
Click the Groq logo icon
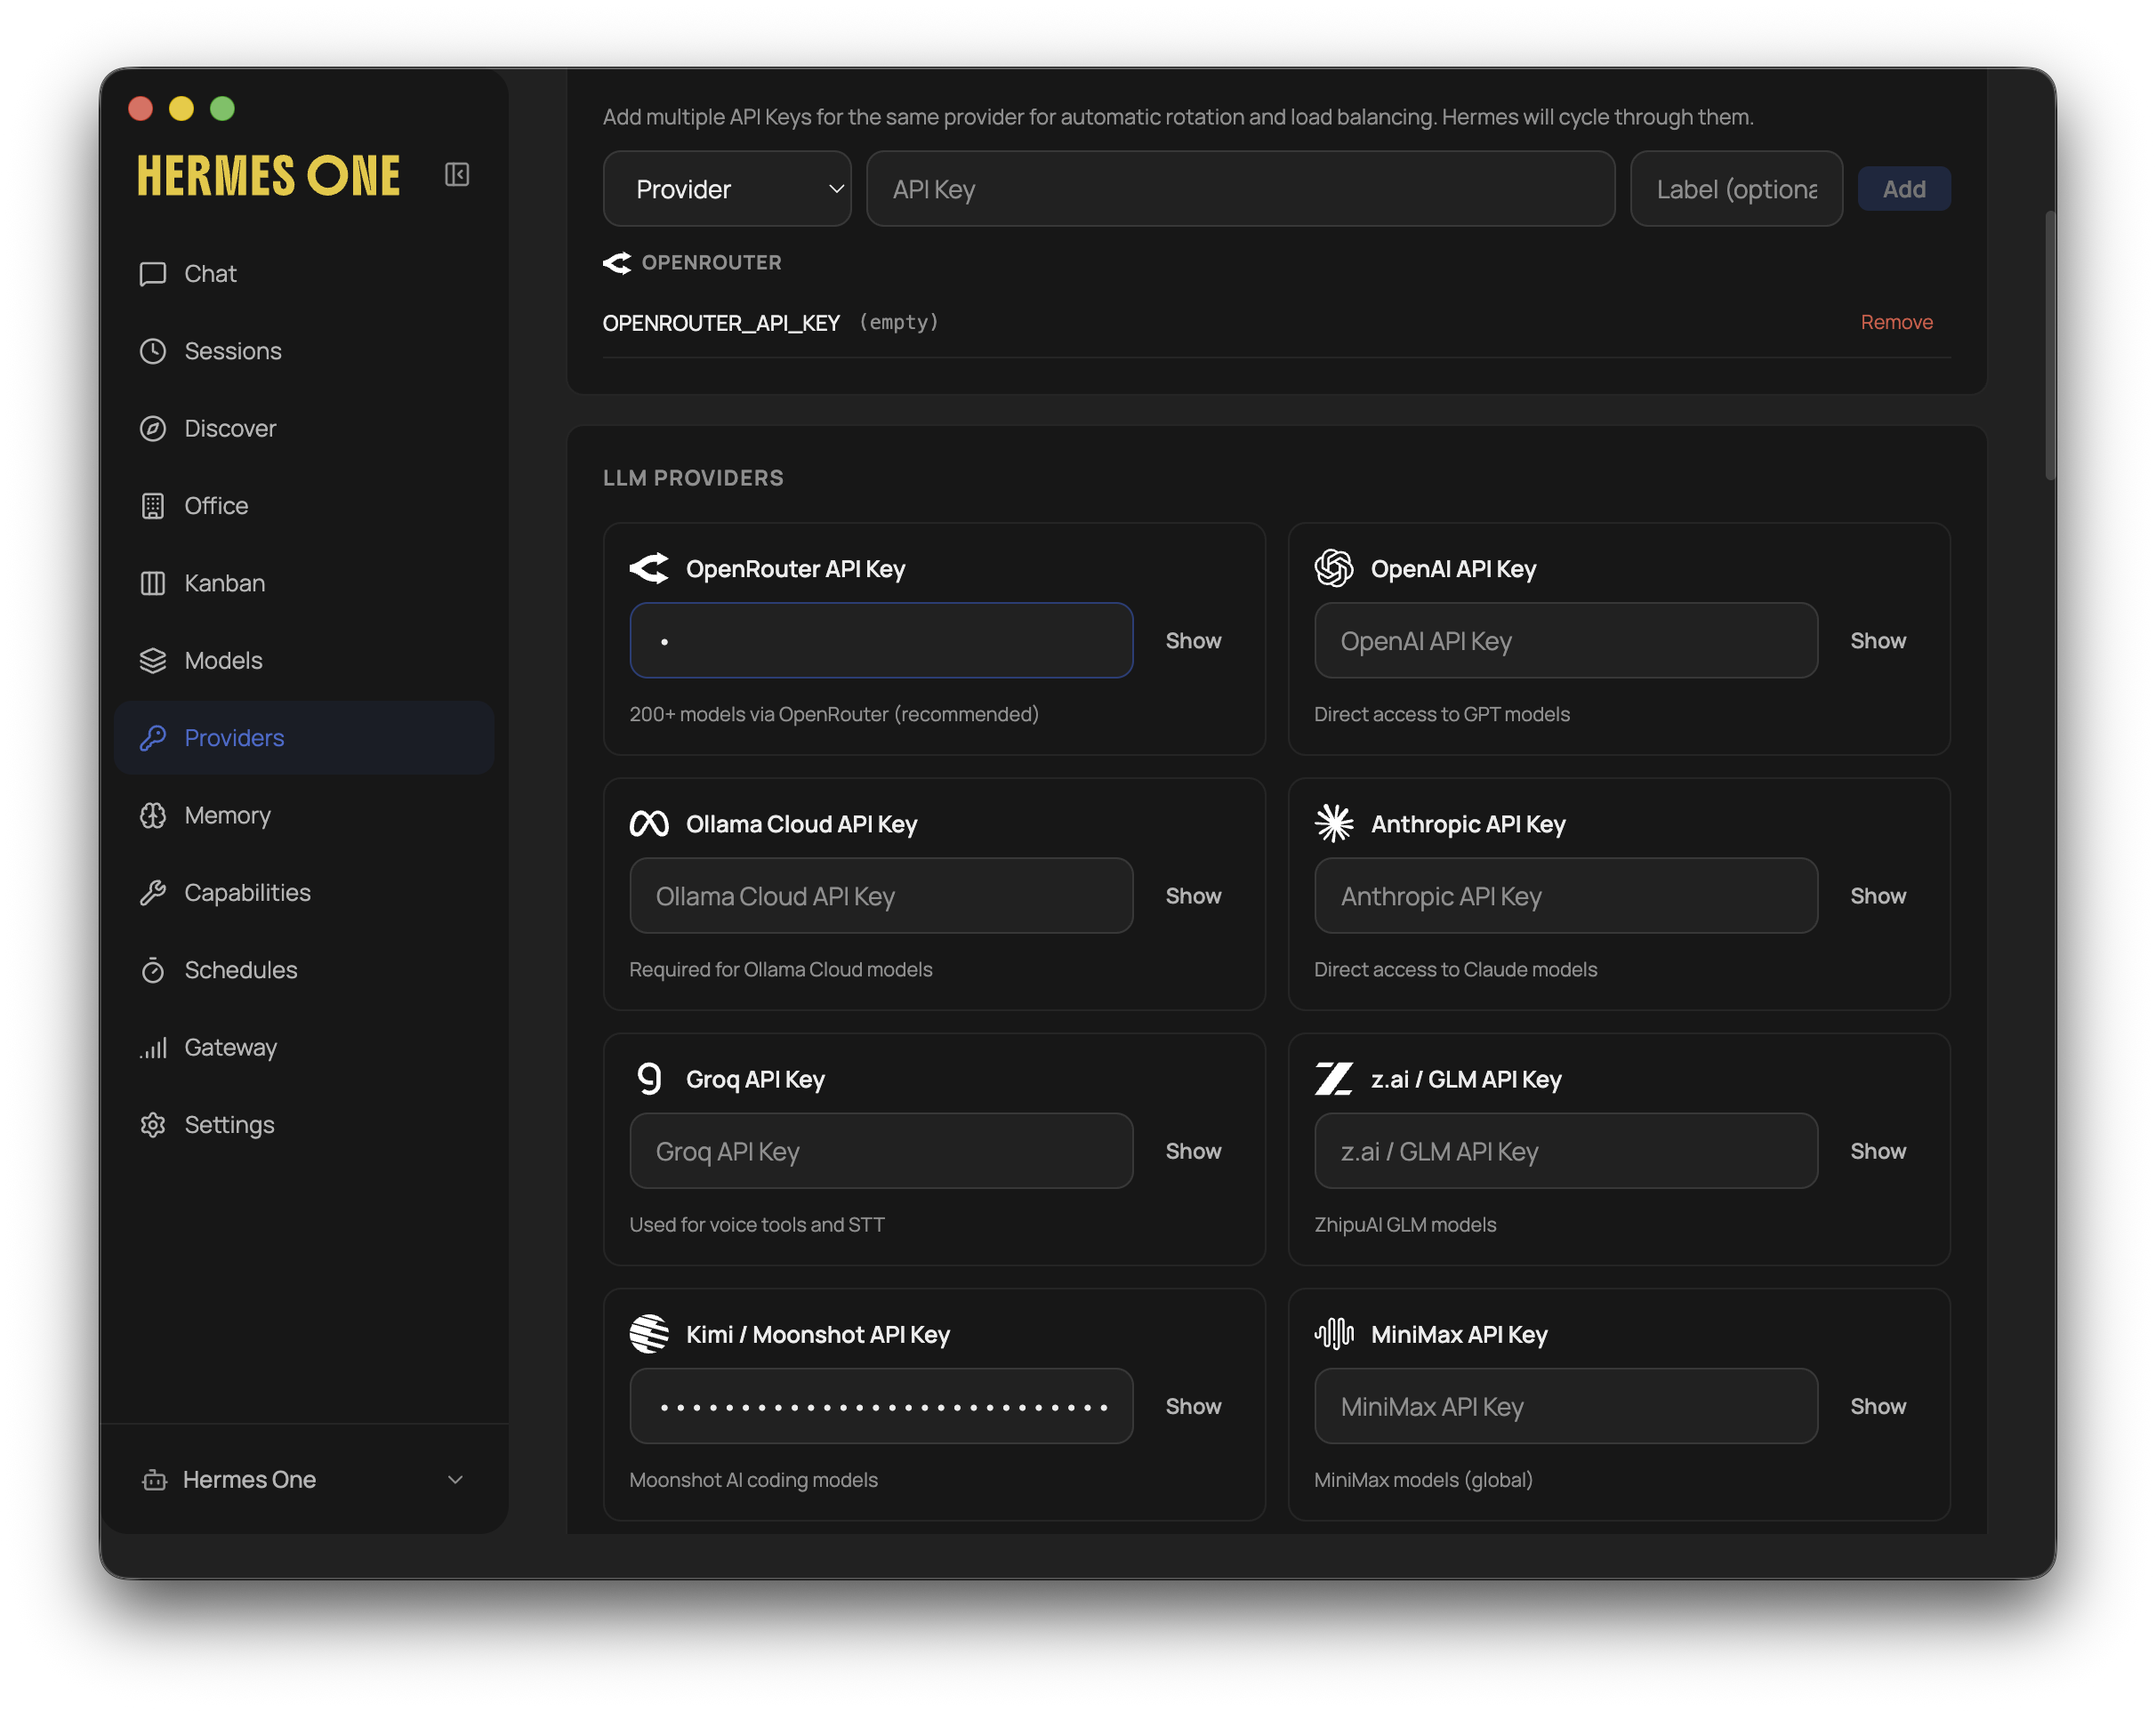pyautogui.click(x=649, y=1079)
